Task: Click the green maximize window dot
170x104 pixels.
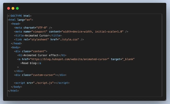Action: point(17,8)
